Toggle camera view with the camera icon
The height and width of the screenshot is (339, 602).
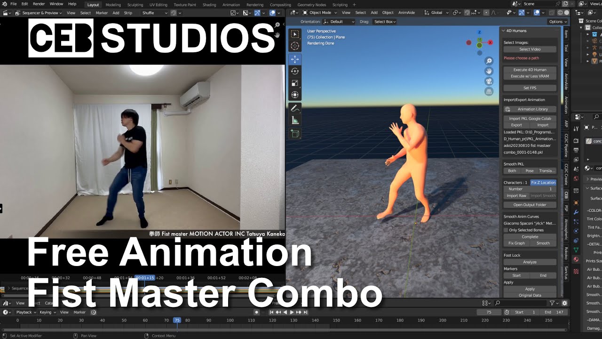(x=489, y=81)
